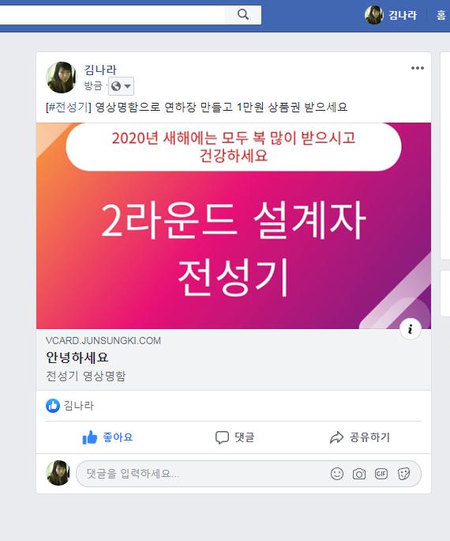Insert an emoji in the comment
Screen dimensions: 450x541
point(337,474)
